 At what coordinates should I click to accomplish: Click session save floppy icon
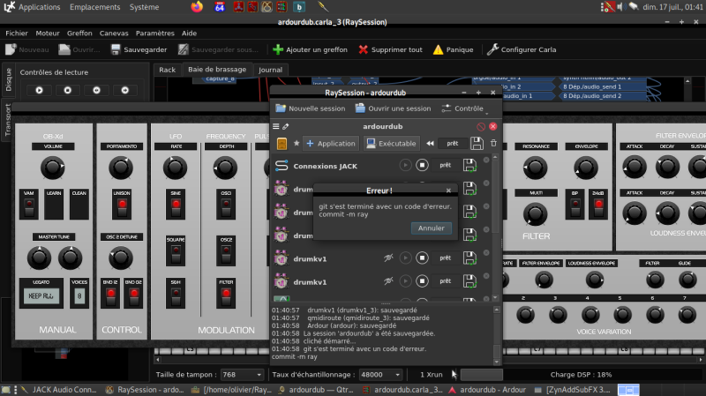[x=477, y=144]
